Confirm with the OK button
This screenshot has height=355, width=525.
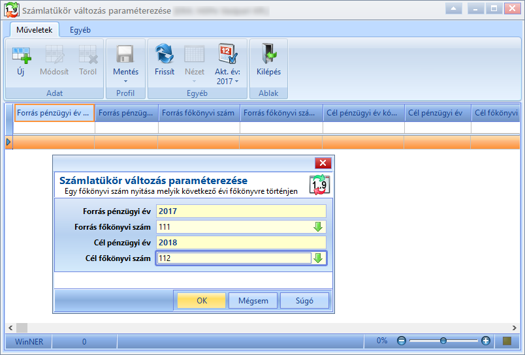point(202,300)
